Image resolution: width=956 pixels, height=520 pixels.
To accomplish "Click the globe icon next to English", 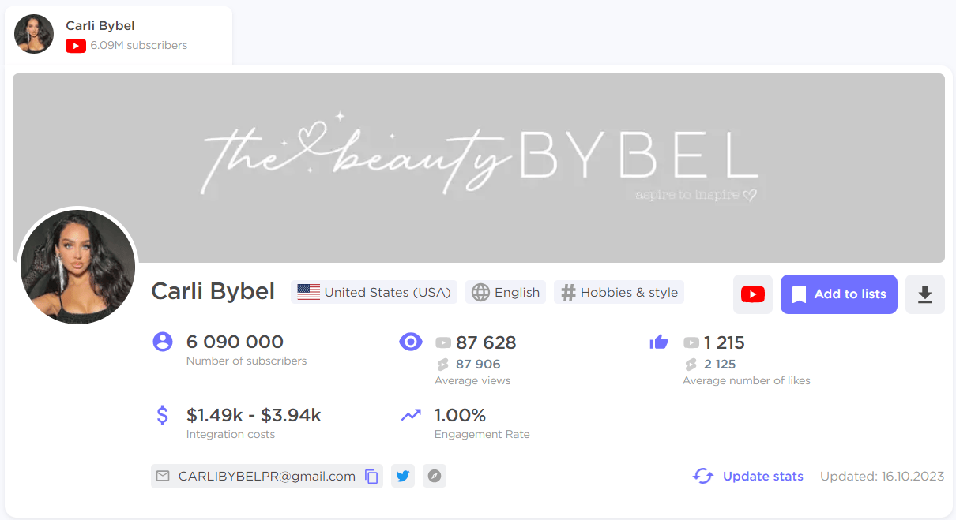I will [481, 292].
